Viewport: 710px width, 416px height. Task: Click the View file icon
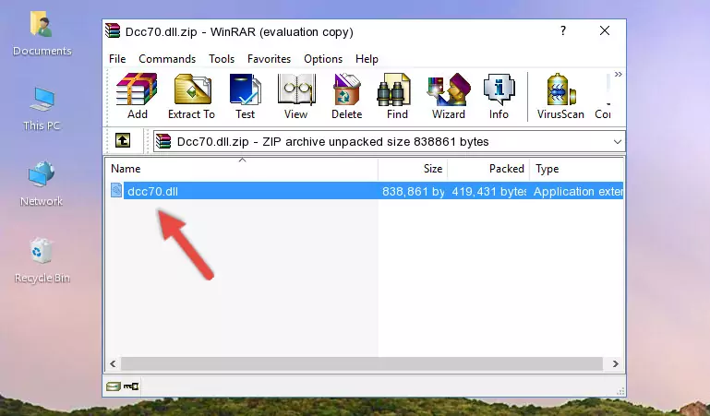coord(296,96)
